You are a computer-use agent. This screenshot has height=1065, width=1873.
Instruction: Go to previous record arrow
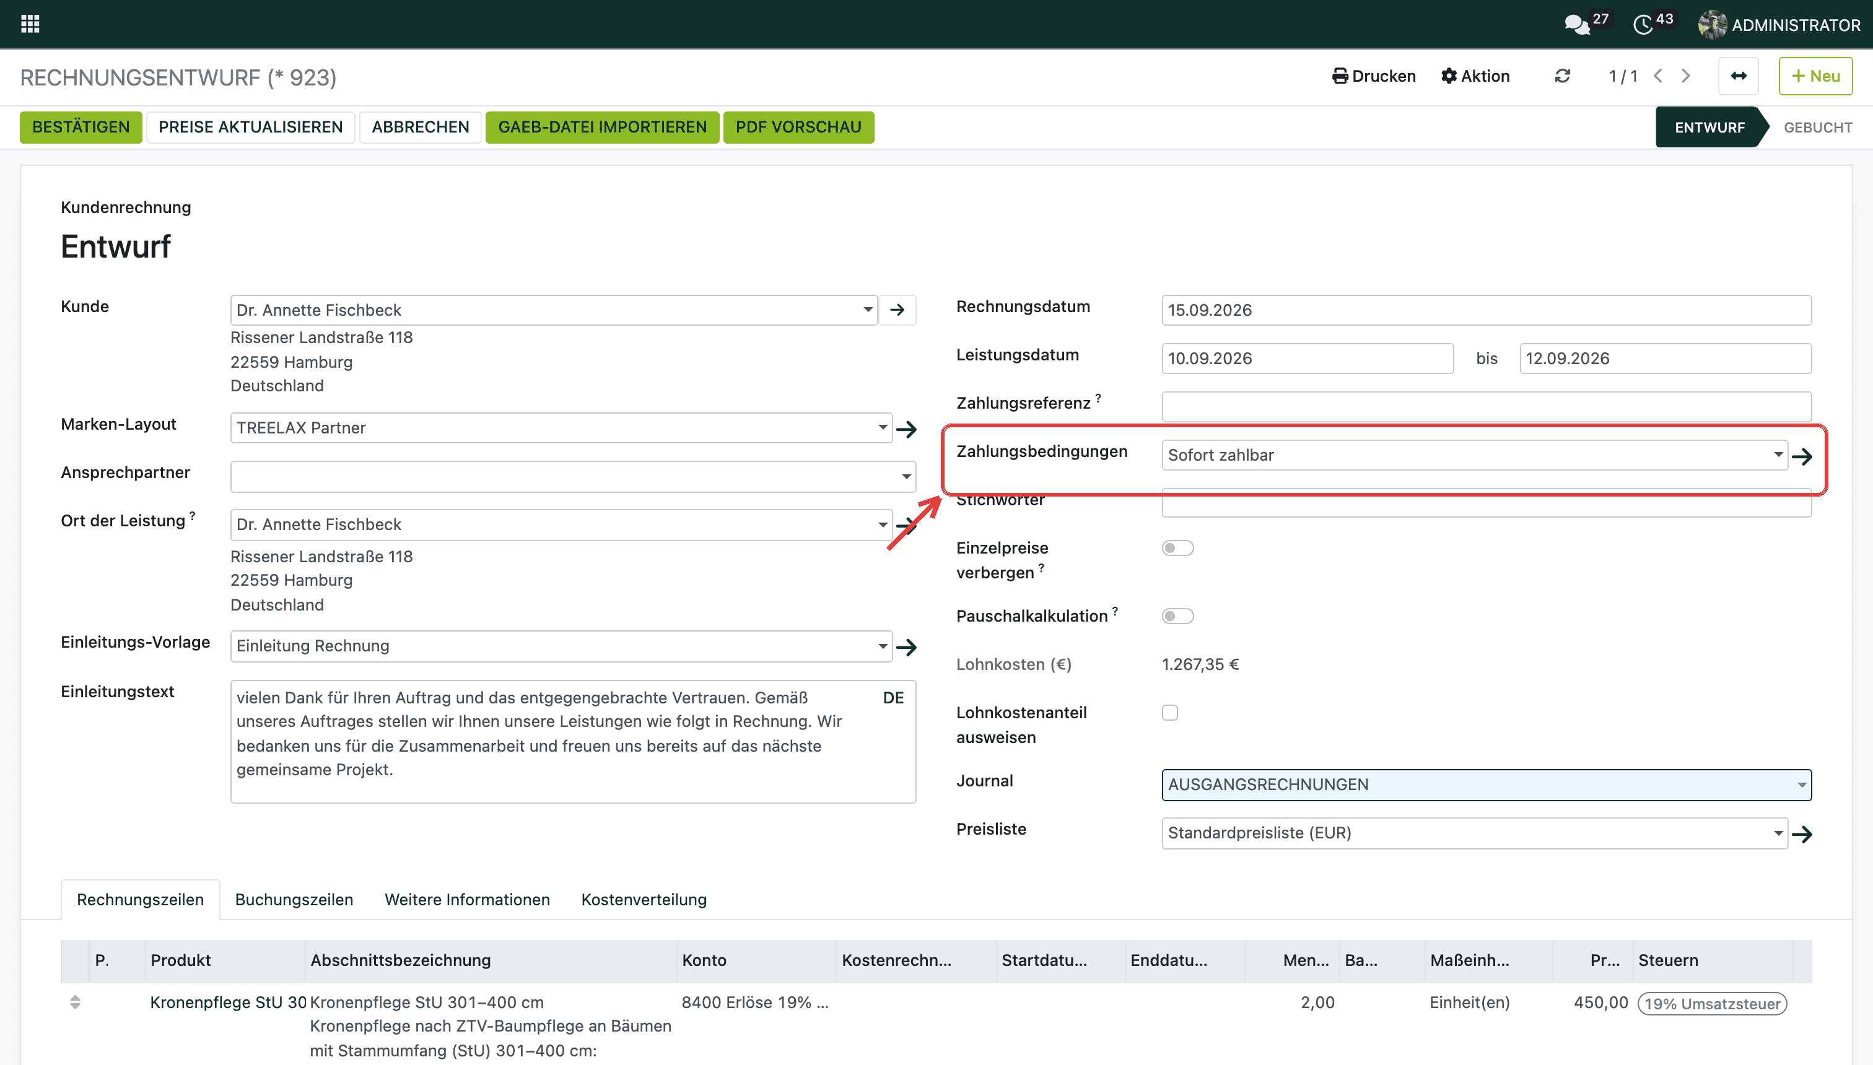click(1658, 76)
